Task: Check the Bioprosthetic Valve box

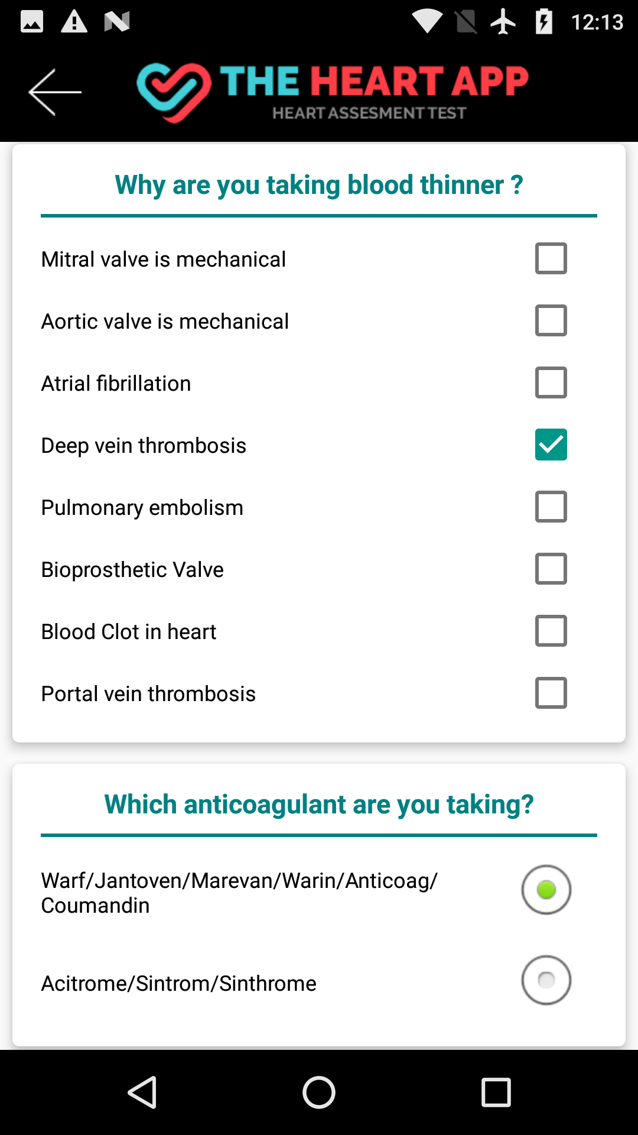Action: click(x=551, y=569)
